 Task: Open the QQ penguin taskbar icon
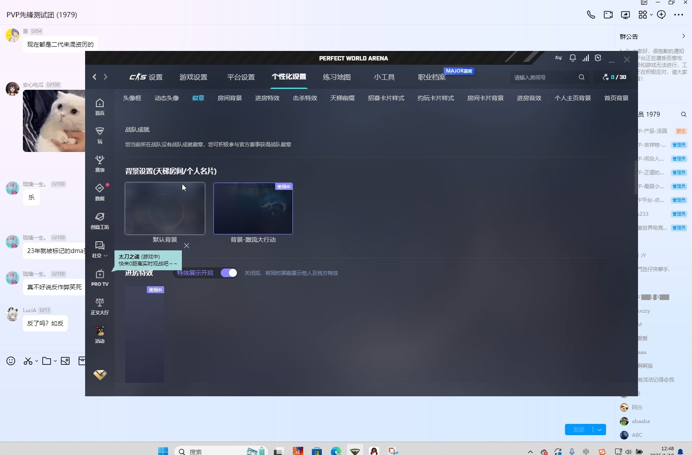pyautogui.click(x=374, y=451)
